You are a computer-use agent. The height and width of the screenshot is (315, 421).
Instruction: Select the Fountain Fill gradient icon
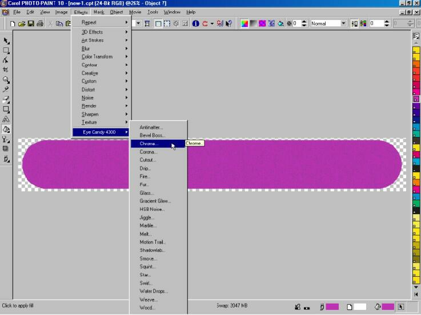253,23
